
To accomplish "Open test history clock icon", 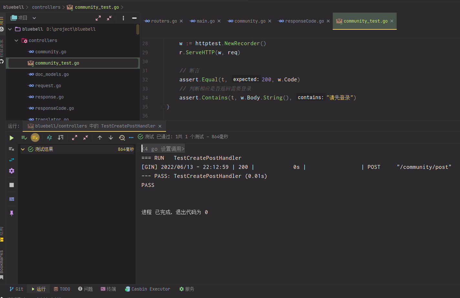I will (x=122, y=138).
